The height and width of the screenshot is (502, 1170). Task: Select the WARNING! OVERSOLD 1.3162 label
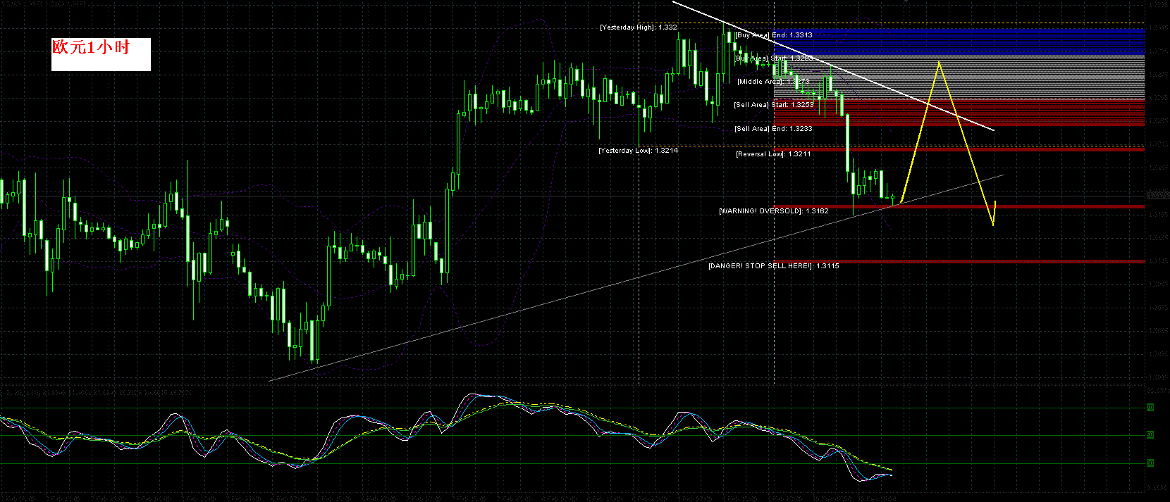pos(773,211)
